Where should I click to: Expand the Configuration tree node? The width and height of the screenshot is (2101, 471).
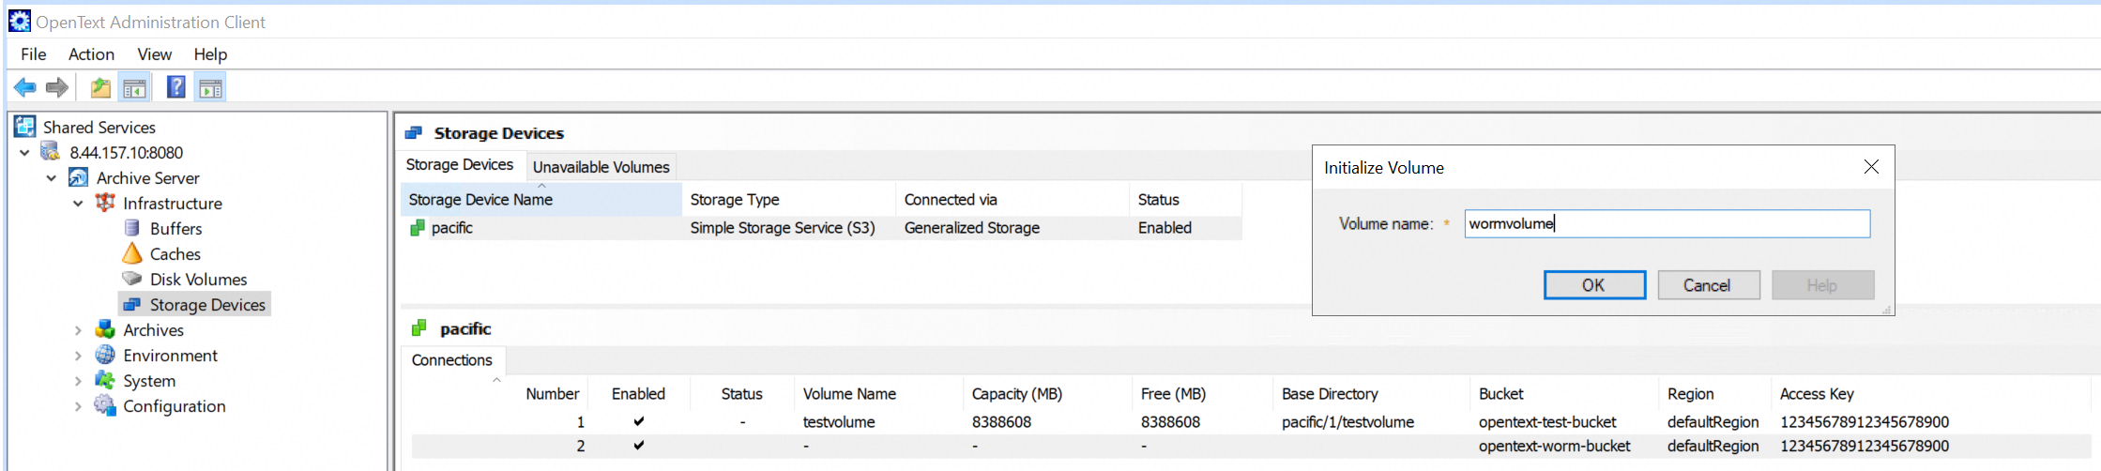[x=78, y=405]
